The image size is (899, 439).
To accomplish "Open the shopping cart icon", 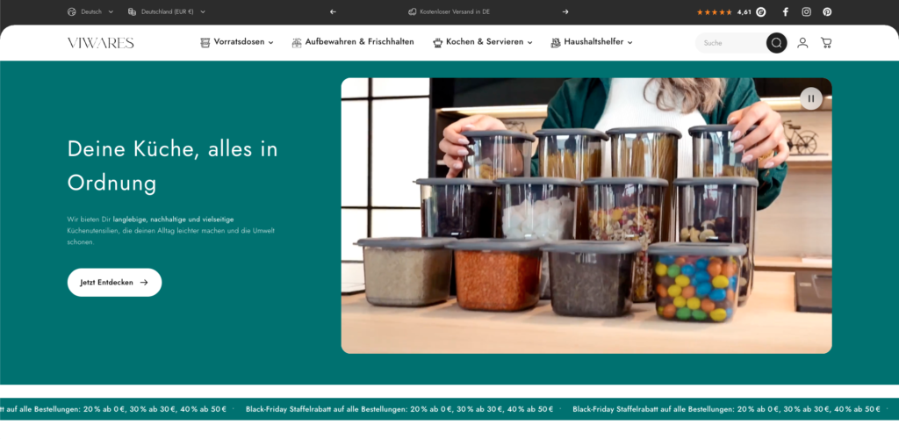I will [x=826, y=43].
